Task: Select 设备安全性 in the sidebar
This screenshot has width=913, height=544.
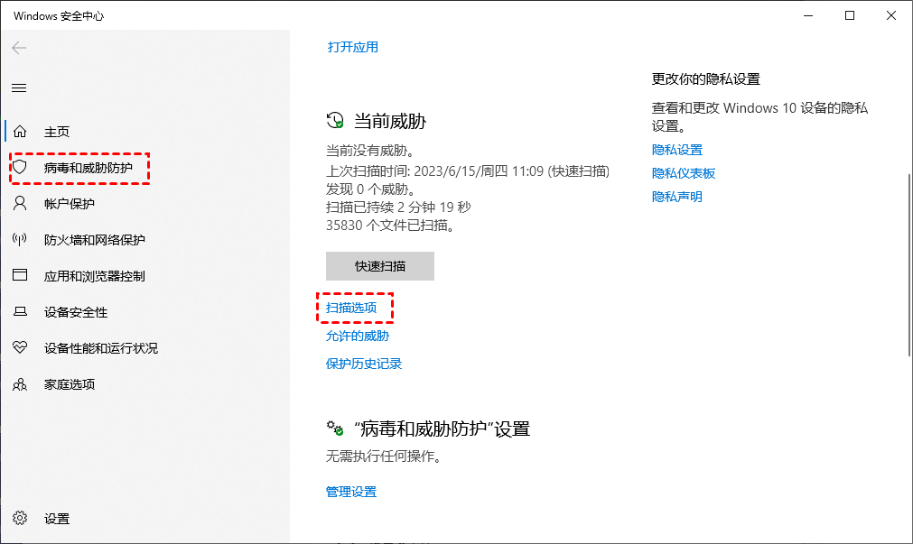Action: 76,312
